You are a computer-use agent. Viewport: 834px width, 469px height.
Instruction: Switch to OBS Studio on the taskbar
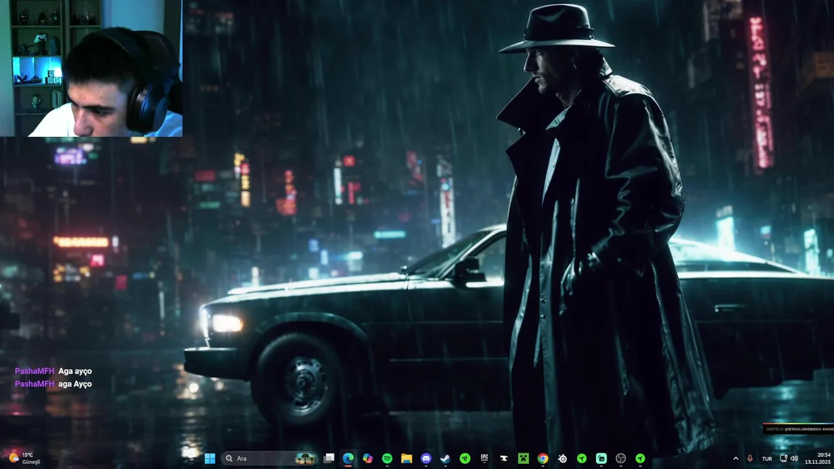click(x=621, y=459)
